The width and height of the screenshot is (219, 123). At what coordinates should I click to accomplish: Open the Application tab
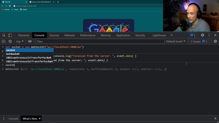(x=123, y=35)
